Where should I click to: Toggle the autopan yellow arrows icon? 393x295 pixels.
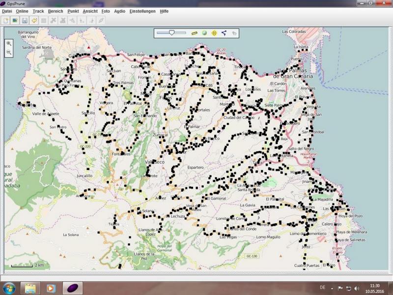(x=214, y=33)
